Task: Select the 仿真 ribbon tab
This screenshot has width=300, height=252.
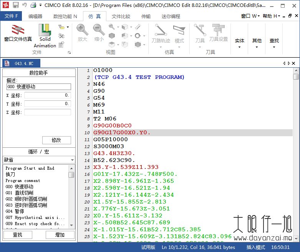Action: (x=94, y=16)
